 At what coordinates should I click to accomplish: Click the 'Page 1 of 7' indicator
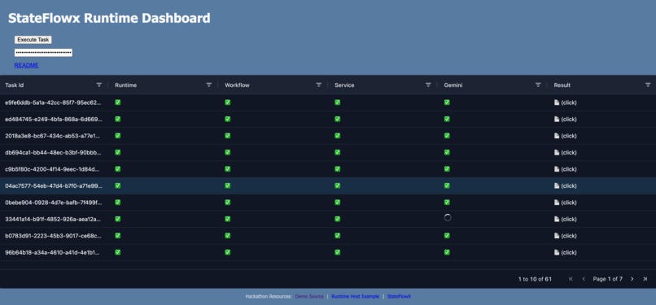coord(607,279)
